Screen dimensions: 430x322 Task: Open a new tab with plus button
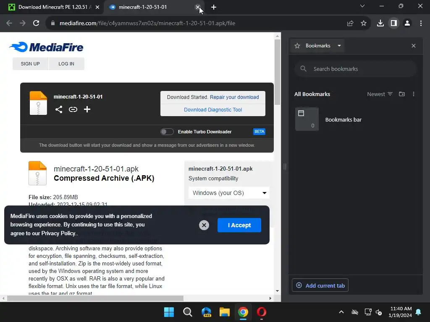point(214,8)
